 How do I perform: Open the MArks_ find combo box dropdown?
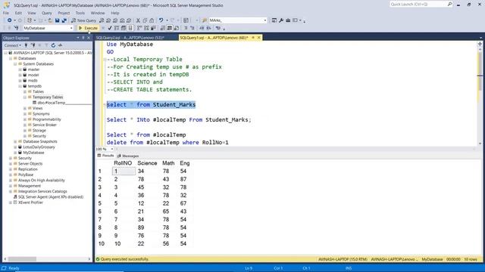click(x=265, y=20)
